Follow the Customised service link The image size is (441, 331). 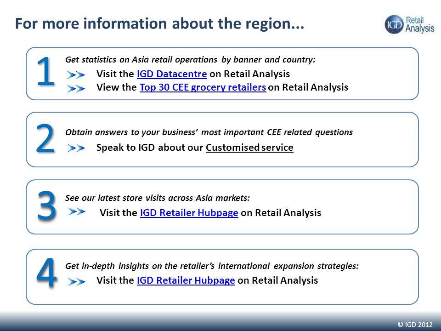(x=249, y=148)
